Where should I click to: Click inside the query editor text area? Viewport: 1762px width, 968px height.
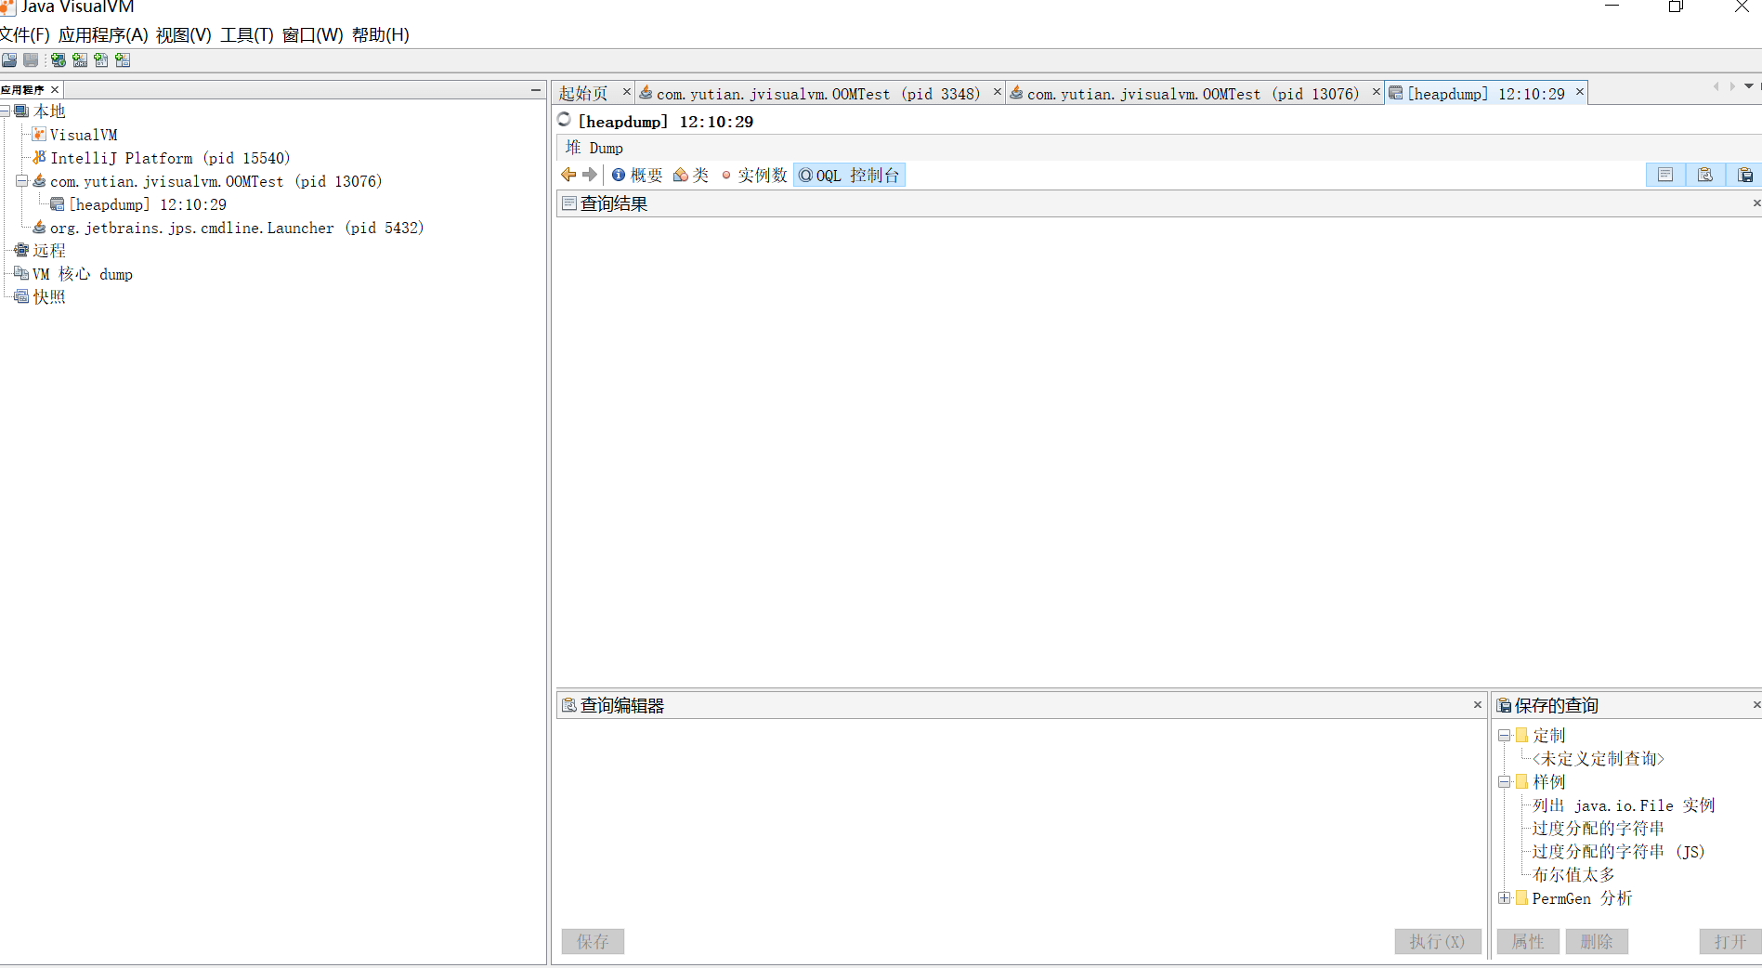(1017, 818)
